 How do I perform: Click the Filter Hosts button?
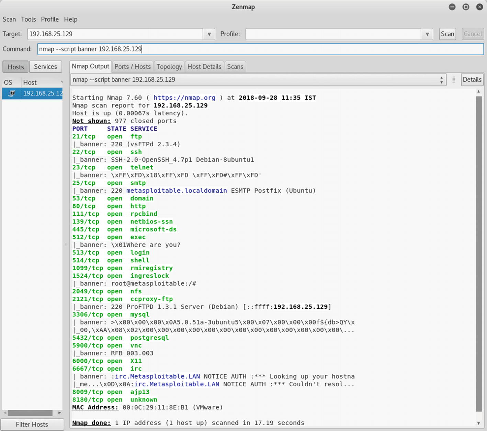pyautogui.click(x=32, y=424)
